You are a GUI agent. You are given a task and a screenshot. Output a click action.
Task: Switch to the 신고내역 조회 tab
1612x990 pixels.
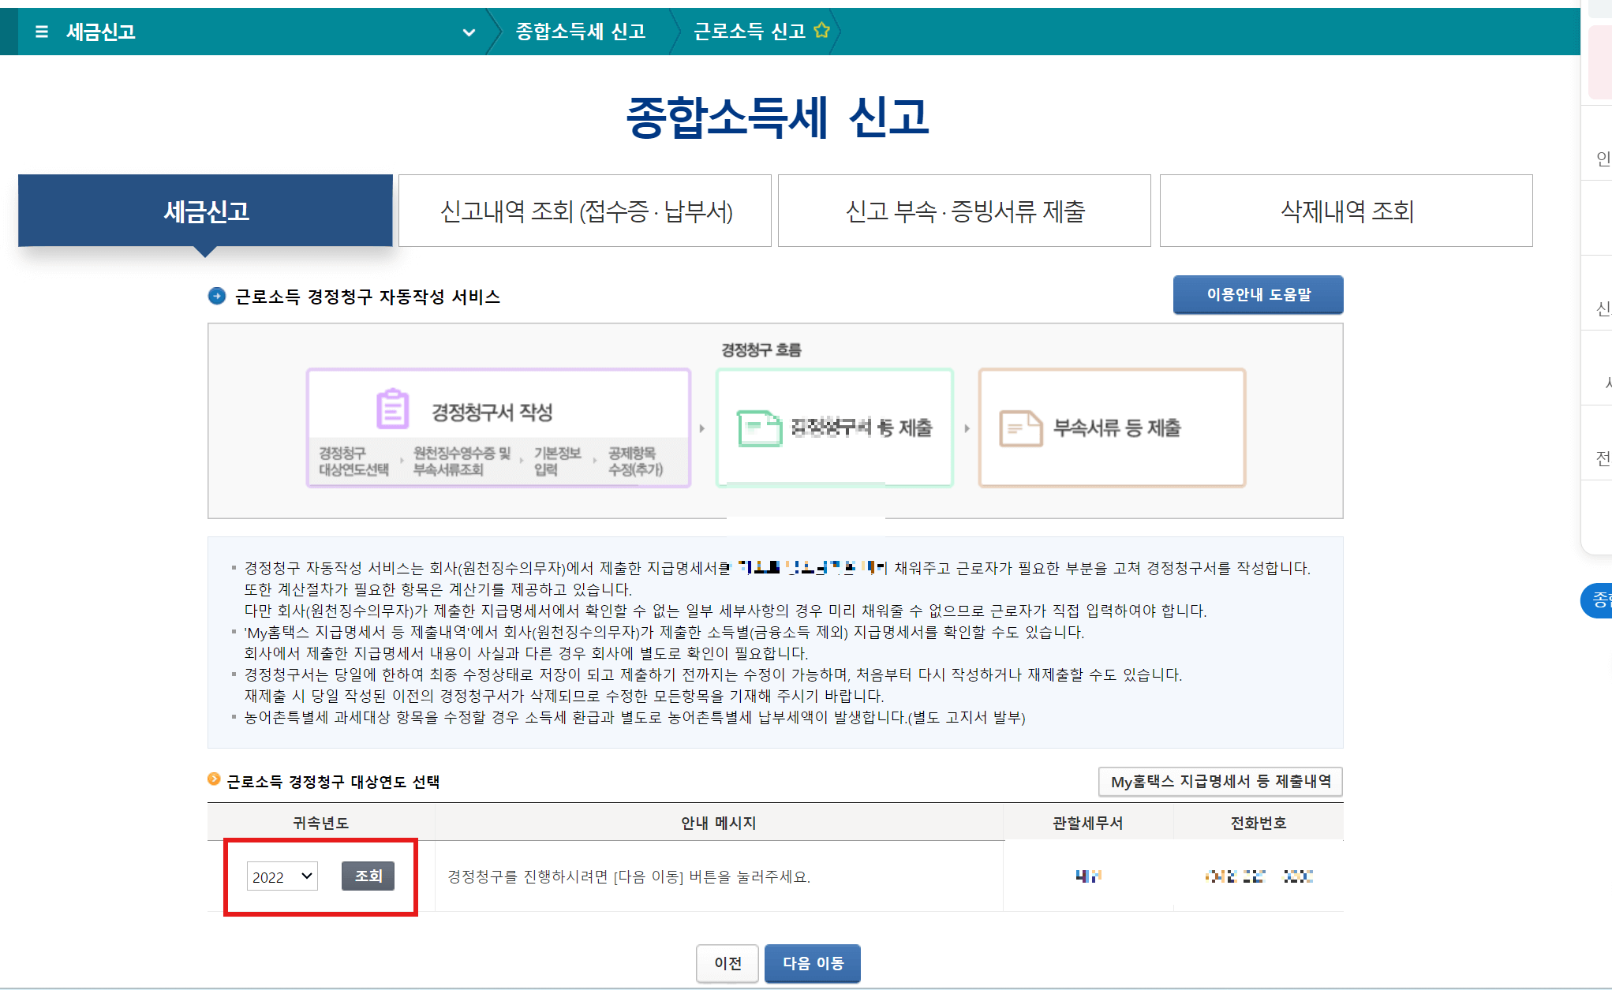tap(585, 211)
